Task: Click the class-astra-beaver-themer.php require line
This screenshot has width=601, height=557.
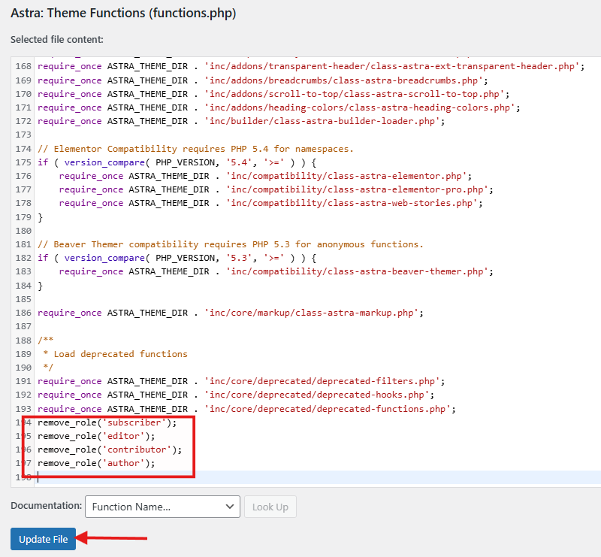Action: tap(276, 271)
